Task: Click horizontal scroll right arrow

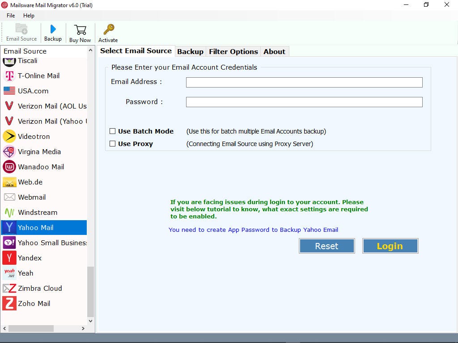Action: 83,328
